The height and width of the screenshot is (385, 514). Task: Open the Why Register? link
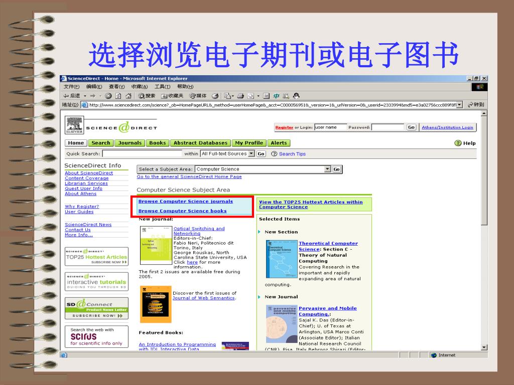click(x=82, y=207)
